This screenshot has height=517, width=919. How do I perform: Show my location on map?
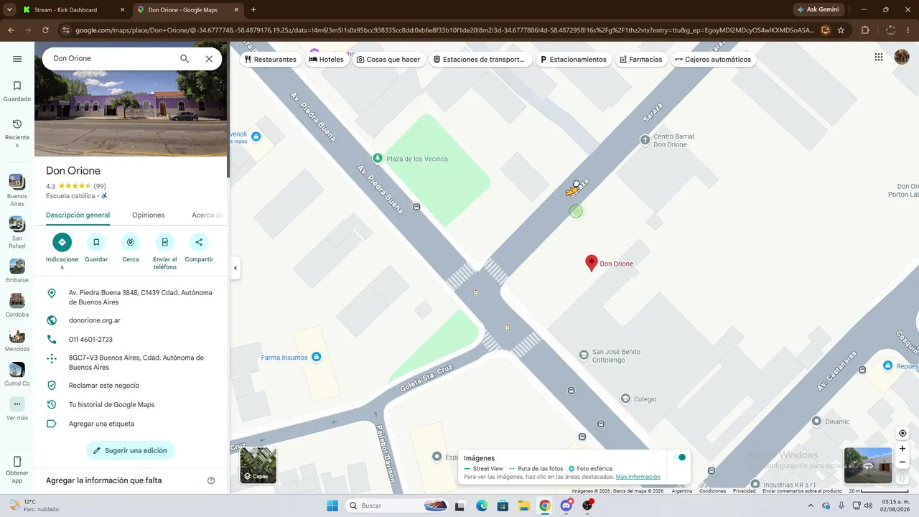902,433
